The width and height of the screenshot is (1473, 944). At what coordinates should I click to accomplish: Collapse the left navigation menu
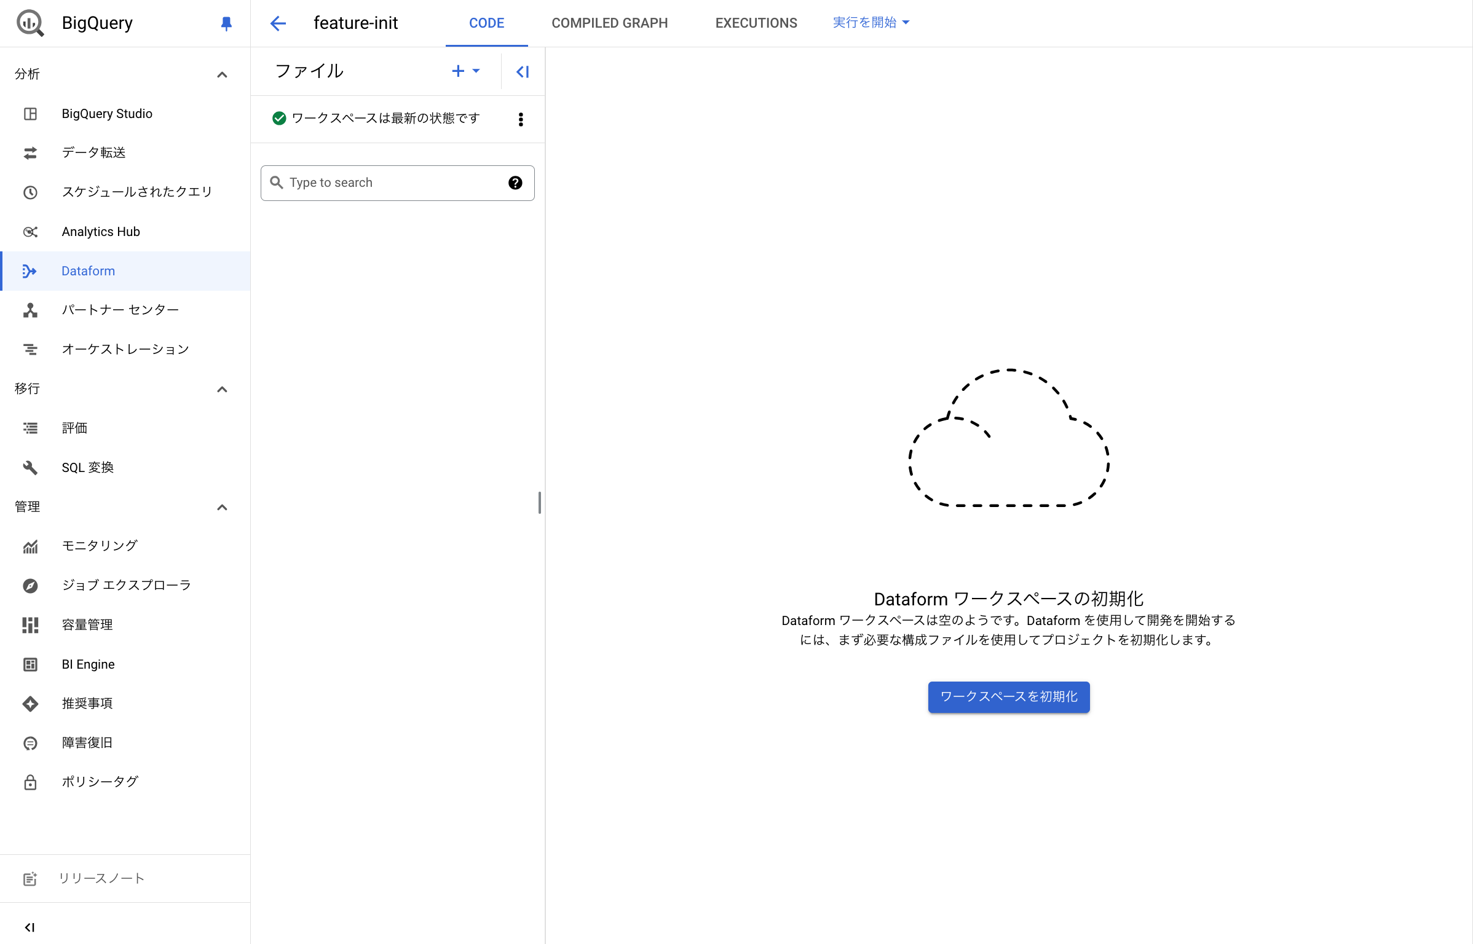pos(30,927)
